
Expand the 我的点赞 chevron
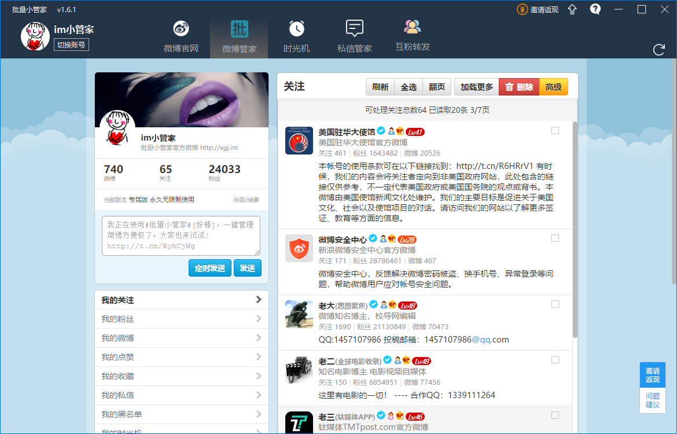pos(259,356)
